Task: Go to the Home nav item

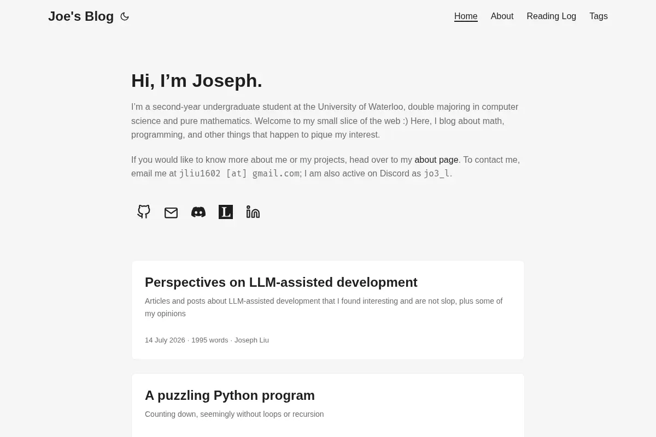Action: (x=466, y=16)
